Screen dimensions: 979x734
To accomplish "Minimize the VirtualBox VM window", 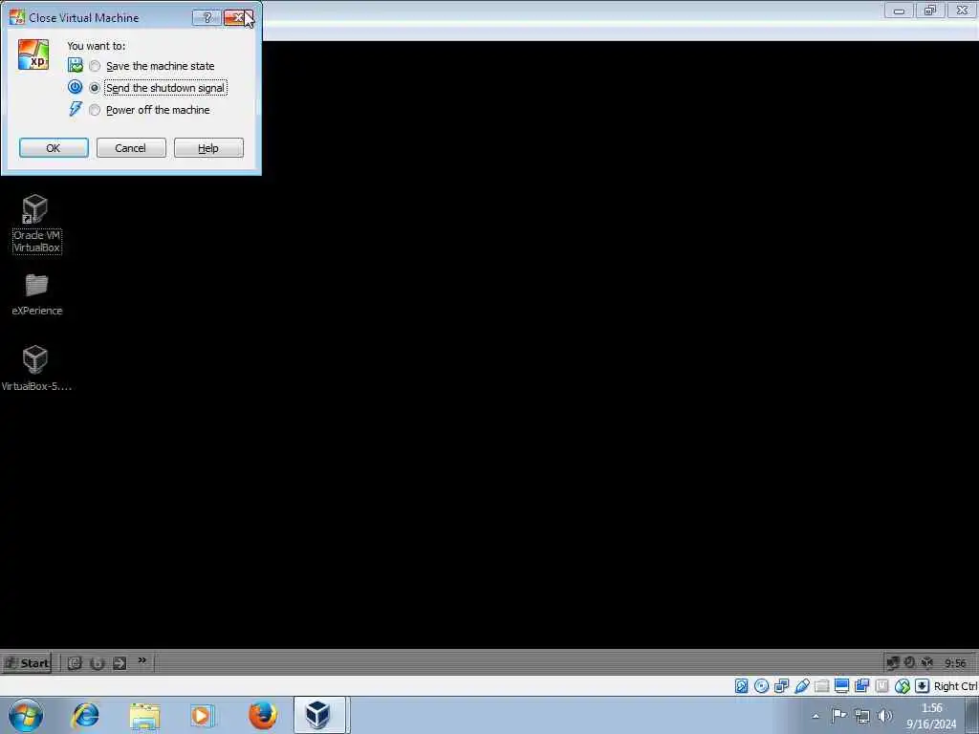I will click(899, 10).
